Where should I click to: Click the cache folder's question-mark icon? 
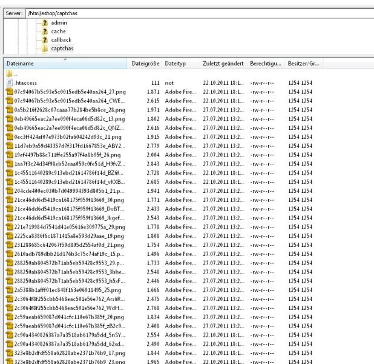44,31
